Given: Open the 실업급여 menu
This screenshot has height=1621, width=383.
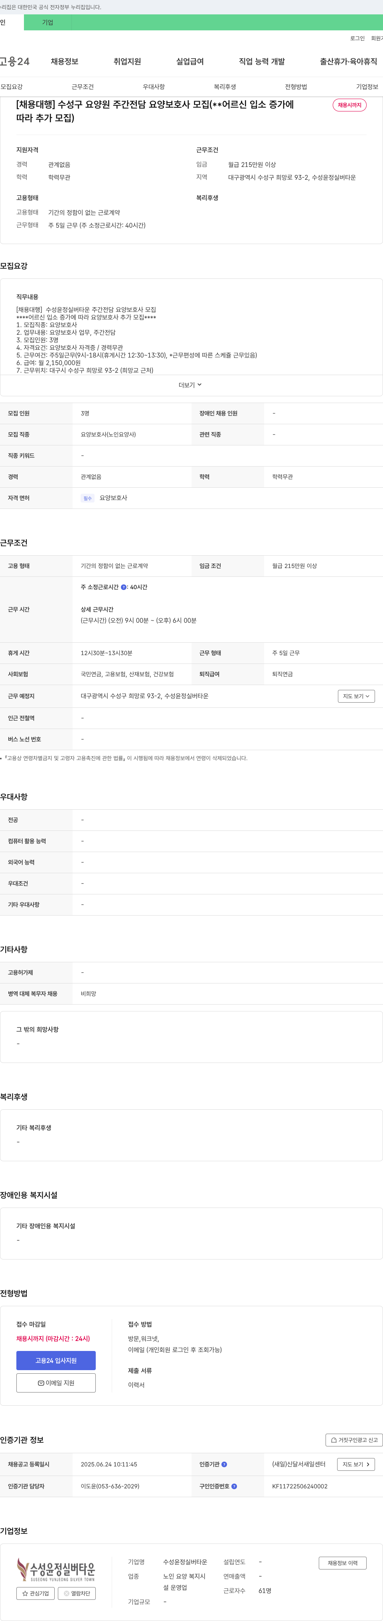Looking at the screenshot, I should (190, 62).
